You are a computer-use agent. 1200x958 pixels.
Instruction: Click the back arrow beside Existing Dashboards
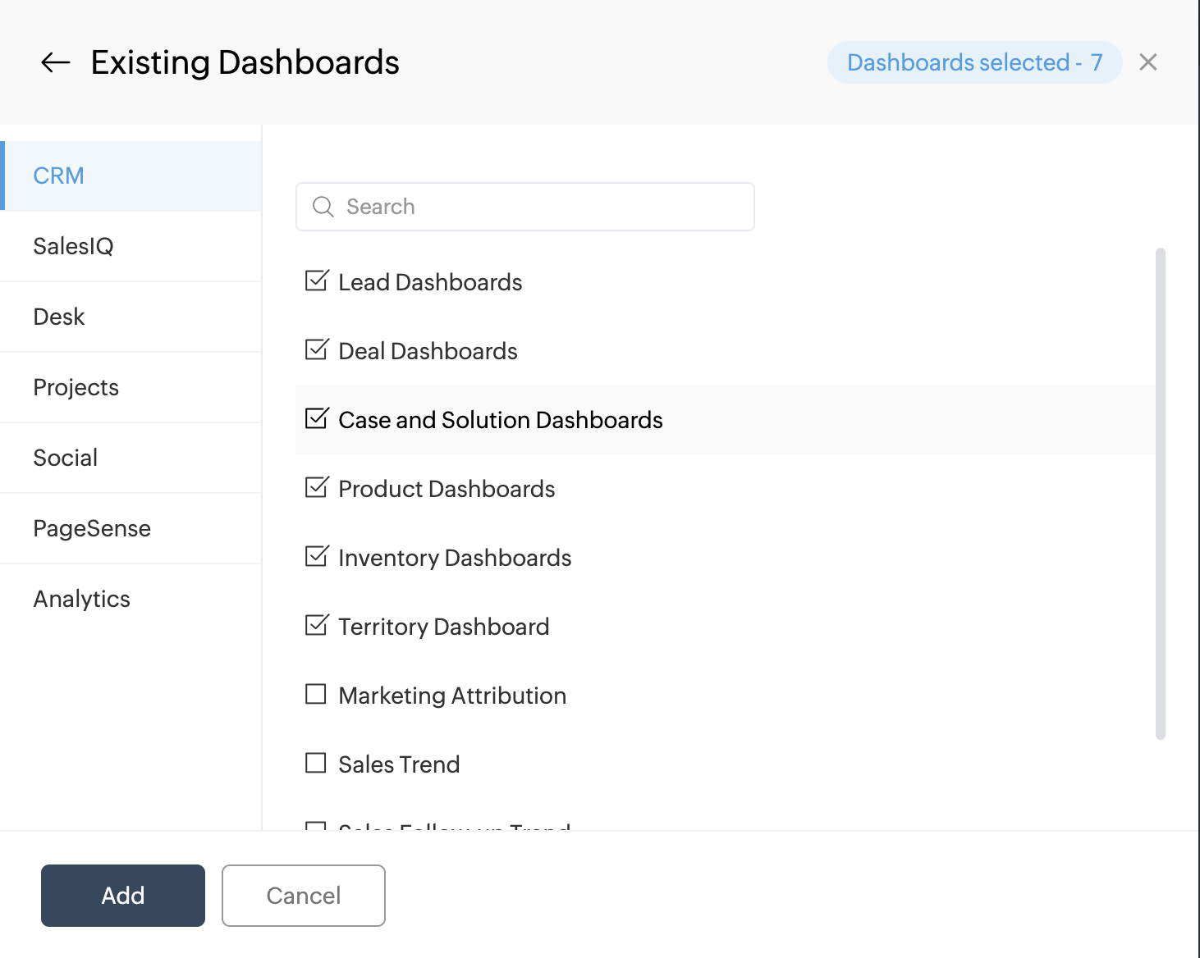point(56,62)
